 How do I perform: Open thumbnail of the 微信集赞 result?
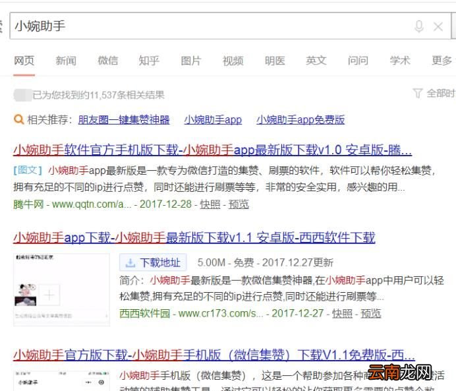[x=62, y=381]
